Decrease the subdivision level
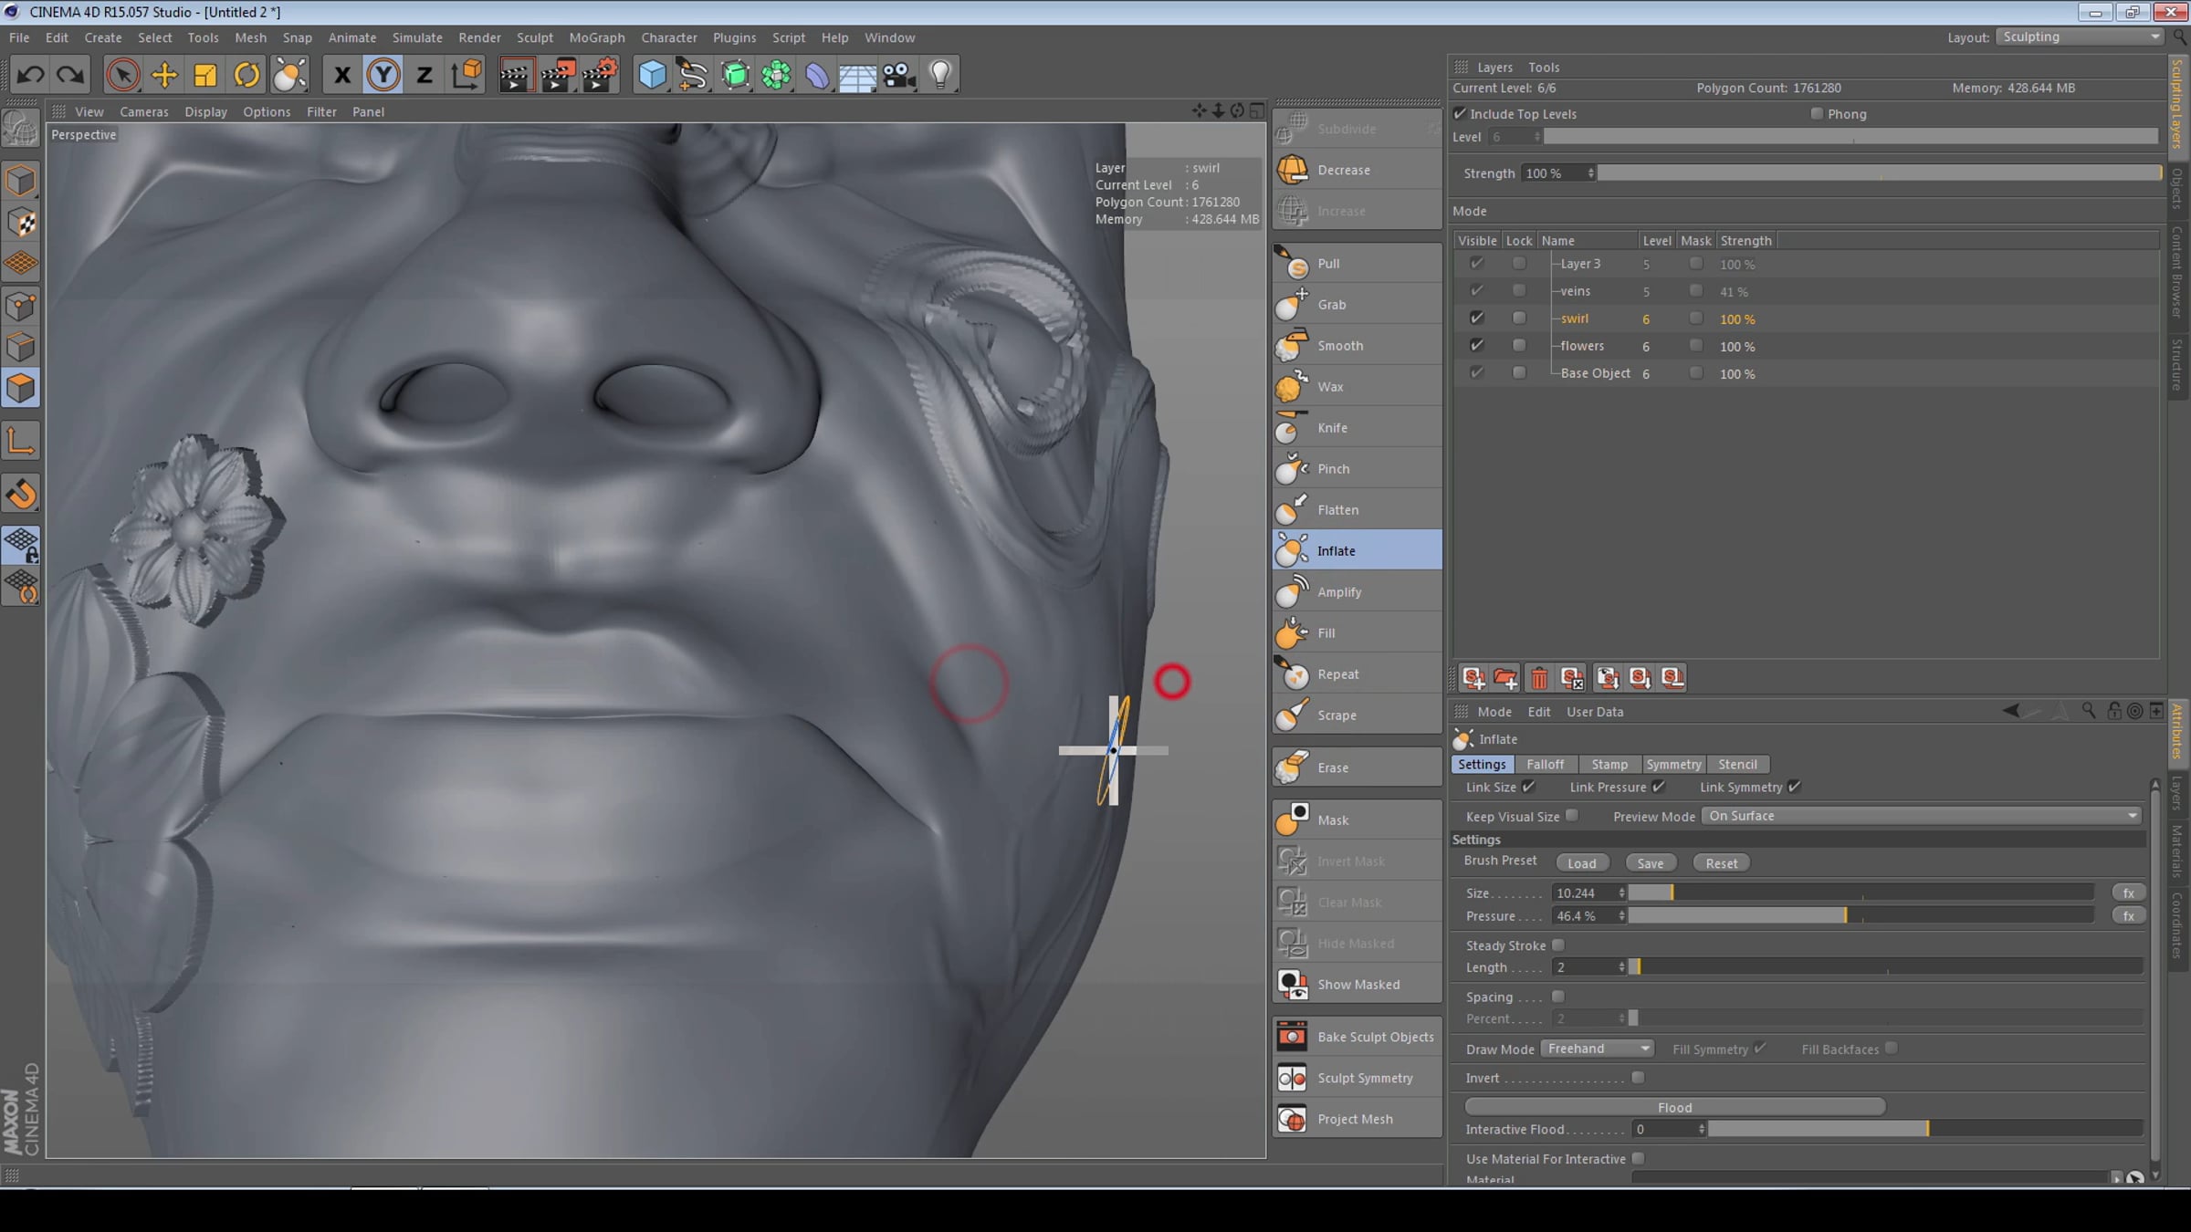2191x1232 pixels. pos(1357,170)
